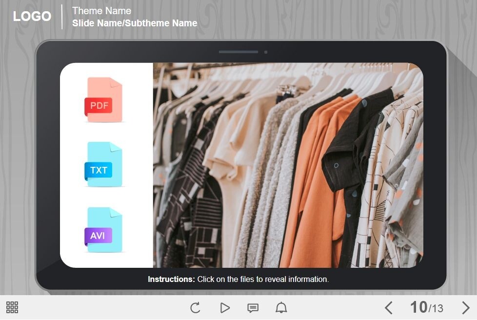Open the transcript speech bubble icon
477x320 pixels.
tap(253, 308)
